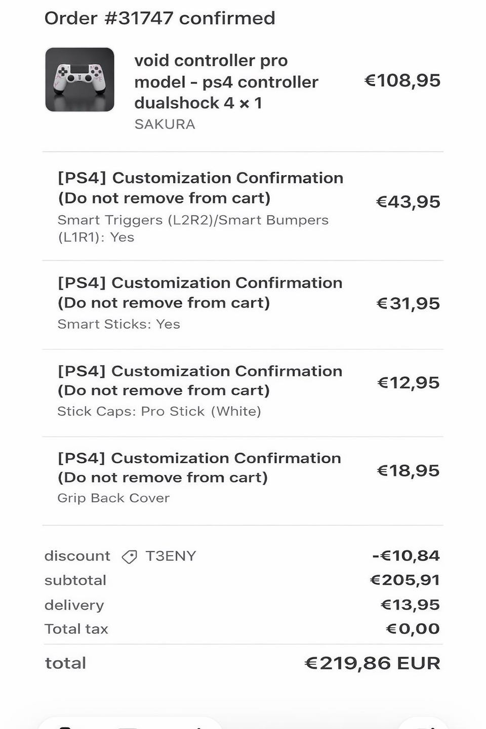Click the €18,95 price
Viewport: 486px width, 729px height.
pyautogui.click(x=408, y=471)
